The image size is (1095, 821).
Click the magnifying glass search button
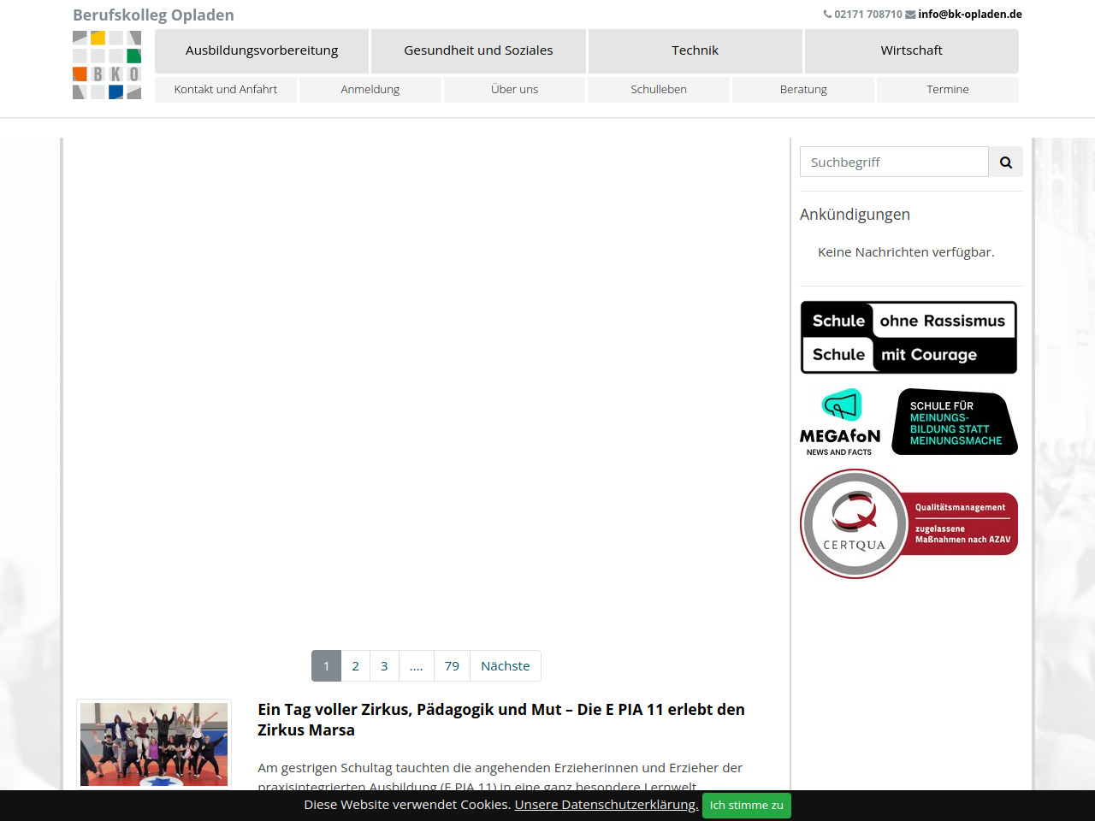[x=1006, y=162]
